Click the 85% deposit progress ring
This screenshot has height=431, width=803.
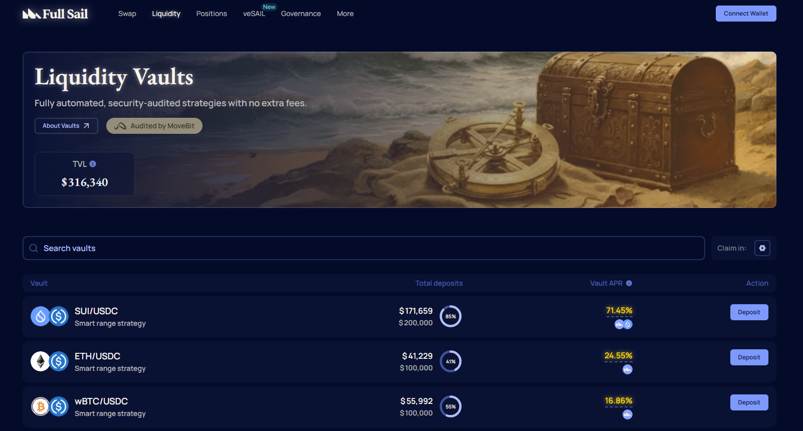451,316
